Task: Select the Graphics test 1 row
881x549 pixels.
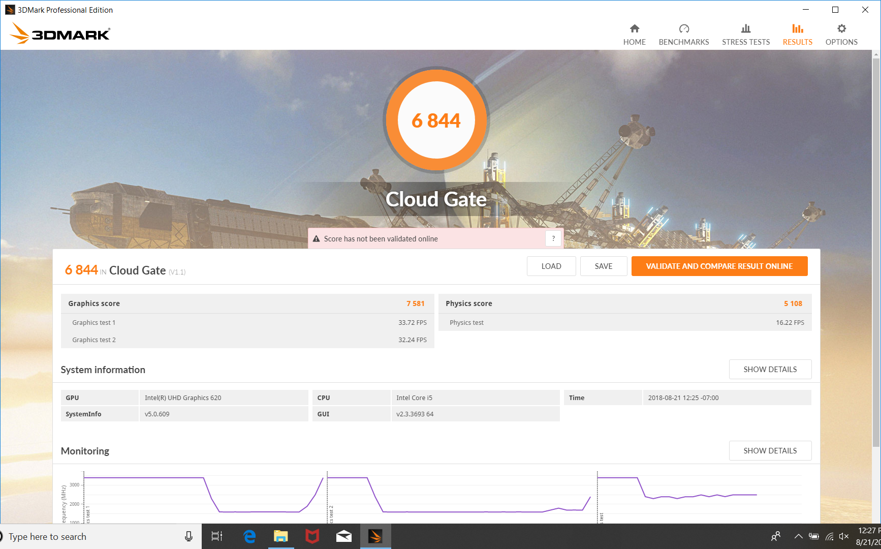Action: tap(247, 322)
